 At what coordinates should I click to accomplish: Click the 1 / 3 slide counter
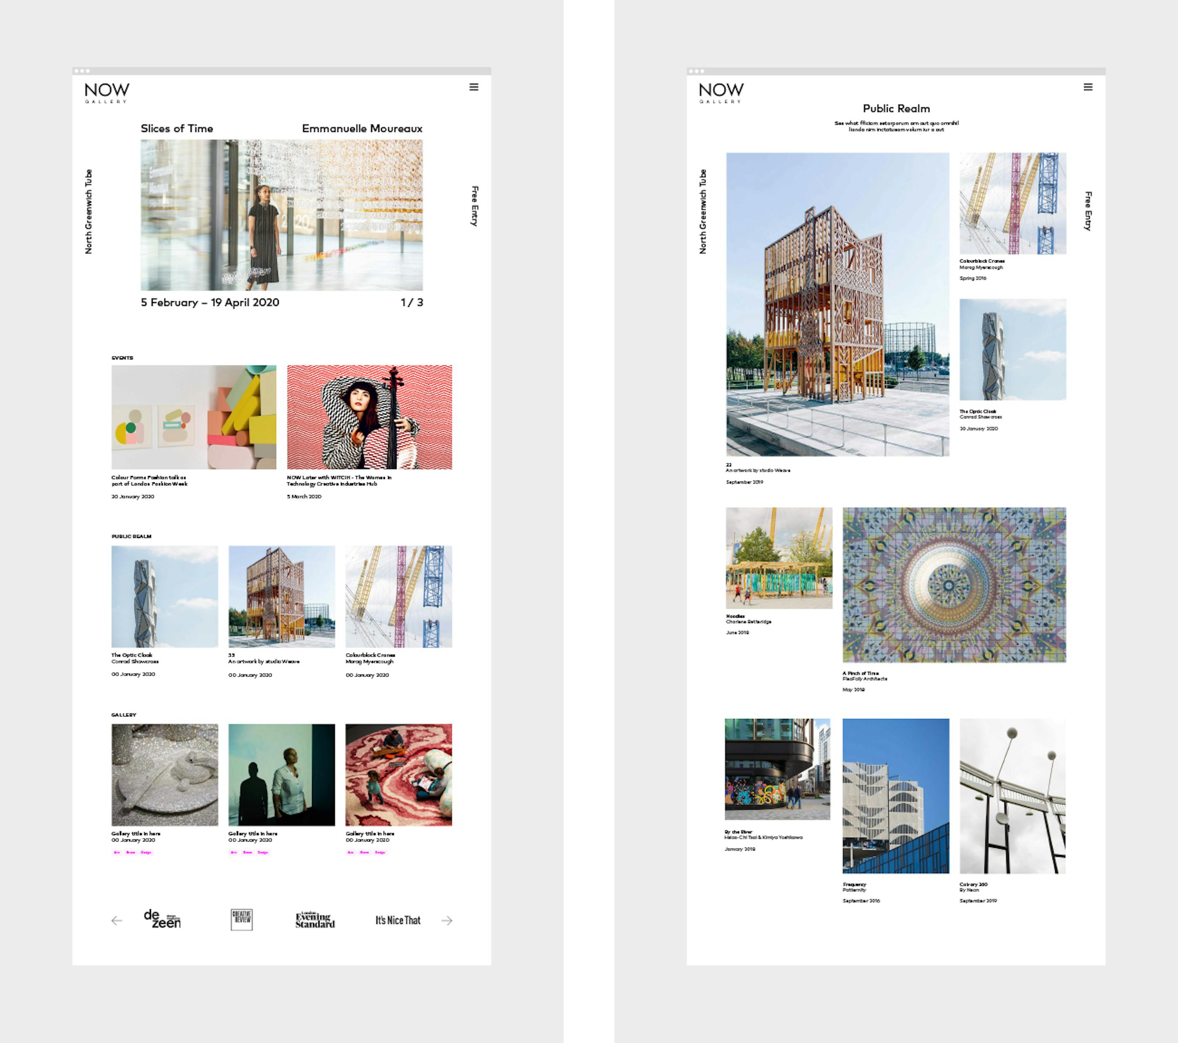click(411, 302)
